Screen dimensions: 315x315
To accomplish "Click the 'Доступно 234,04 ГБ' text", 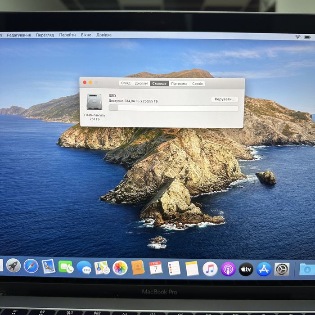I will 124,101.
